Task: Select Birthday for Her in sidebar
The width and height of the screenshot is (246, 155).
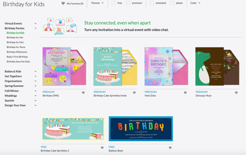Action: [x=15, y=37]
